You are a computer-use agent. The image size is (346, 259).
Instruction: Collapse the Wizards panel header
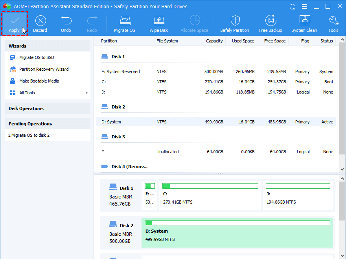point(48,46)
